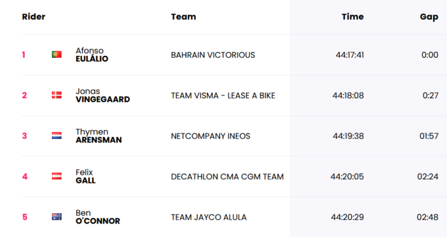Sort by the Gap column header
This screenshot has width=447, height=240.
429,17
